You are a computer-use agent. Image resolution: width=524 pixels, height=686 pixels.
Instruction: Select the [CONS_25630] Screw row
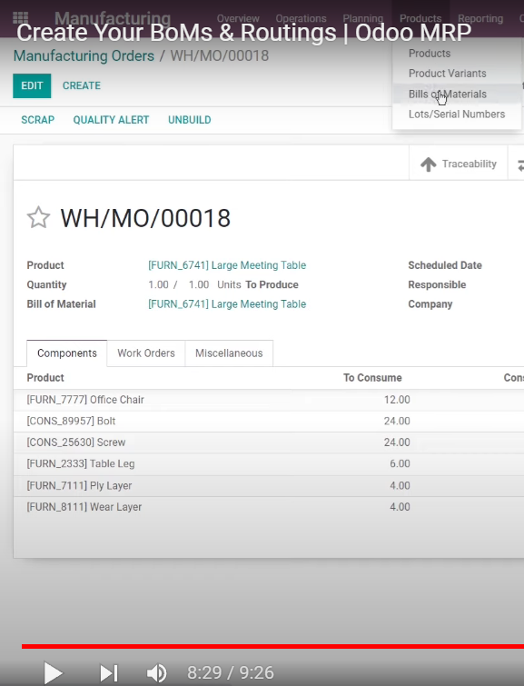[x=269, y=442]
